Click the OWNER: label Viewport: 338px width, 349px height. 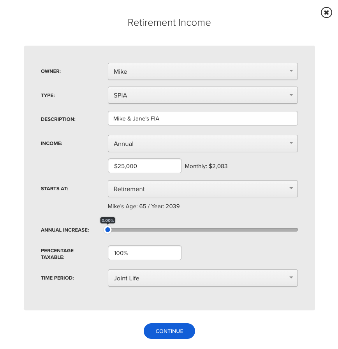(x=51, y=71)
